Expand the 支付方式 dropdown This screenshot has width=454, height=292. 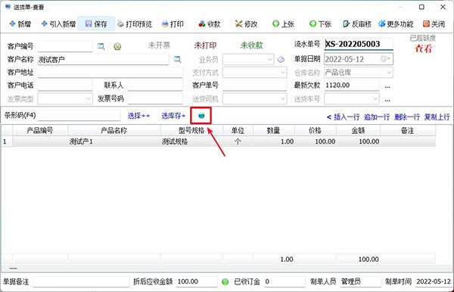[283, 73]
